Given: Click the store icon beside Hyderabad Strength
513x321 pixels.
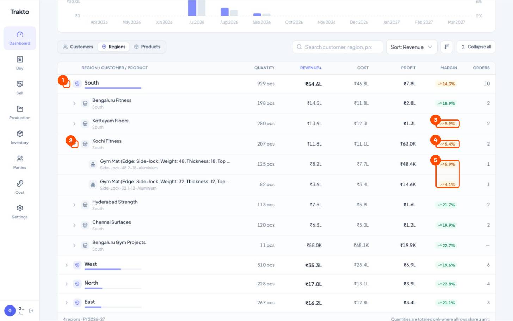Looking at the screenshot, I should click(85, 205).
